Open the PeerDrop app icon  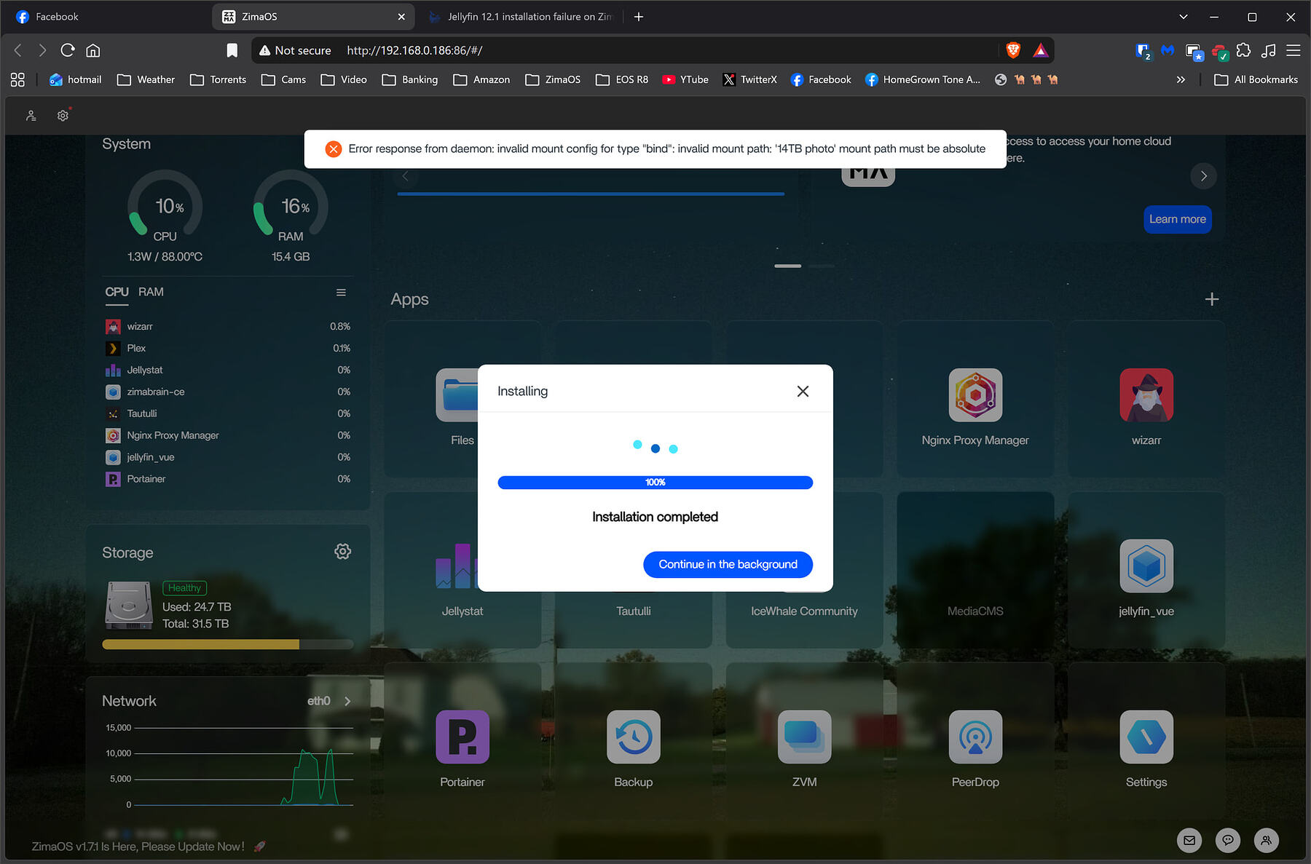tap(975, 737)
